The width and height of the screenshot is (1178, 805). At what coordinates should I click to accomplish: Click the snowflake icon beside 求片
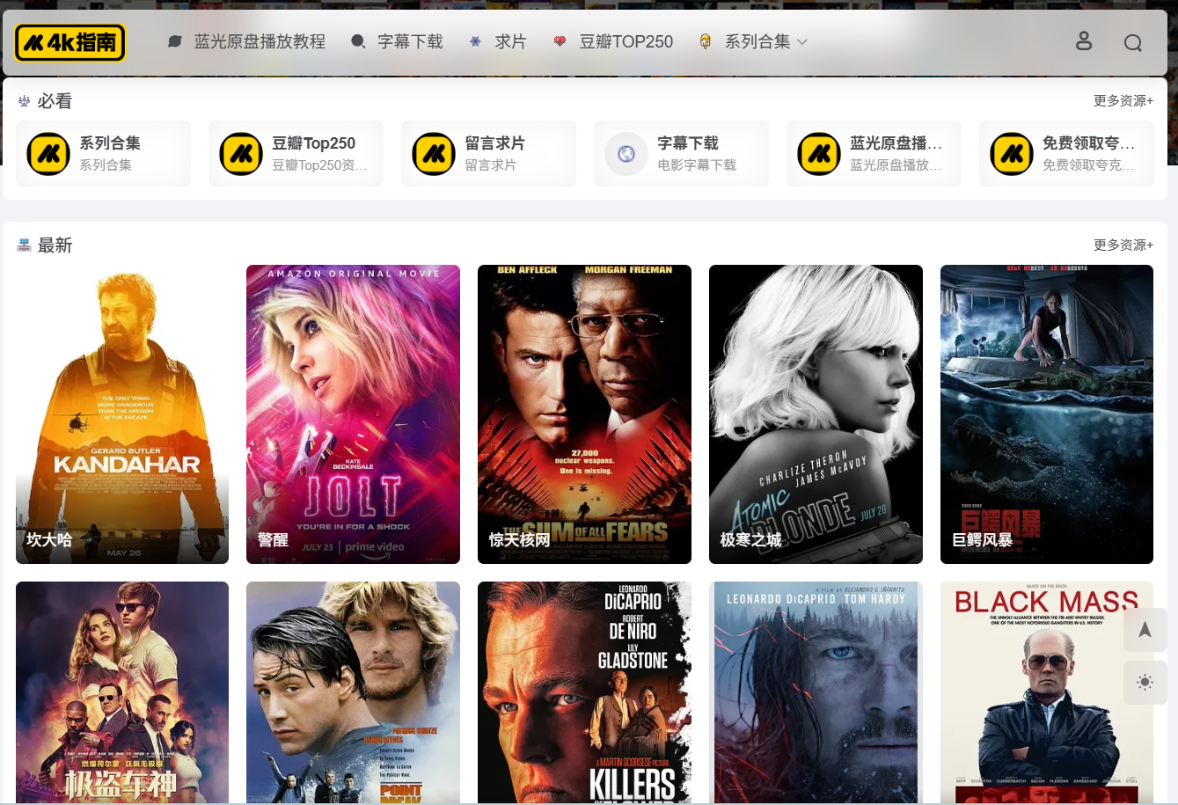tap(474, 41)
